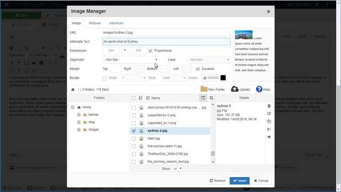The width and height of the screenshot is (341, 192).
Task: Check the supported-by-2.png checkbox
Action: coord(134,115)
